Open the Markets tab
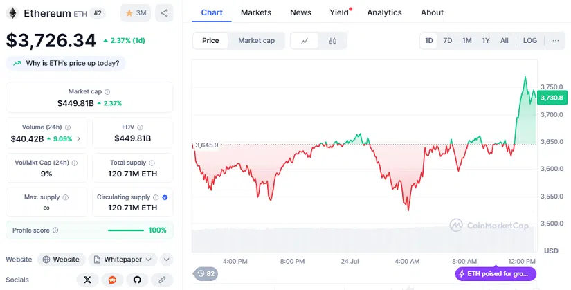Viewport: 571px width, 290px height. (x=256, y=12)
